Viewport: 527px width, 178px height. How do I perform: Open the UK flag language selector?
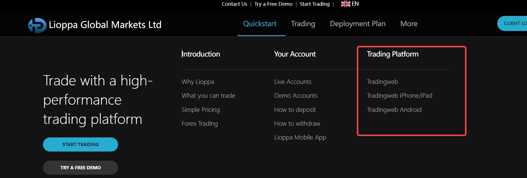point(346,4)
